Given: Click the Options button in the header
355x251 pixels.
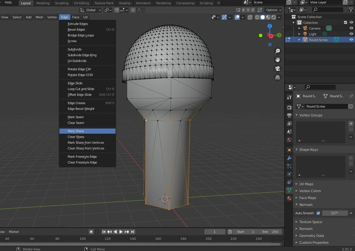Looking at the screenshot, I should point(273,10).
